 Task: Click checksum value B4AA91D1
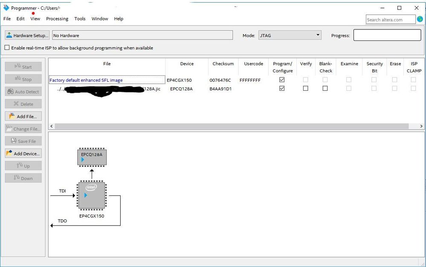pyautogui.click(x=220, y=89)
